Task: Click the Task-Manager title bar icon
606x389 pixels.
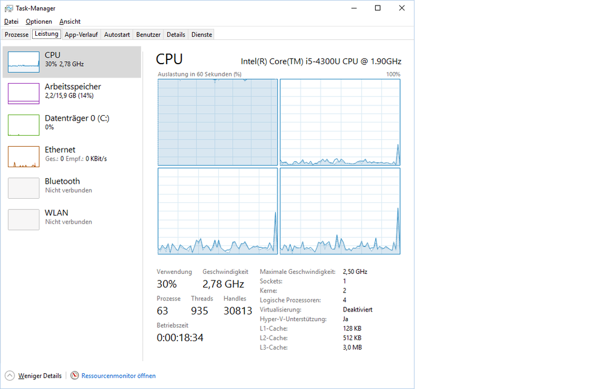Action: 8,8
